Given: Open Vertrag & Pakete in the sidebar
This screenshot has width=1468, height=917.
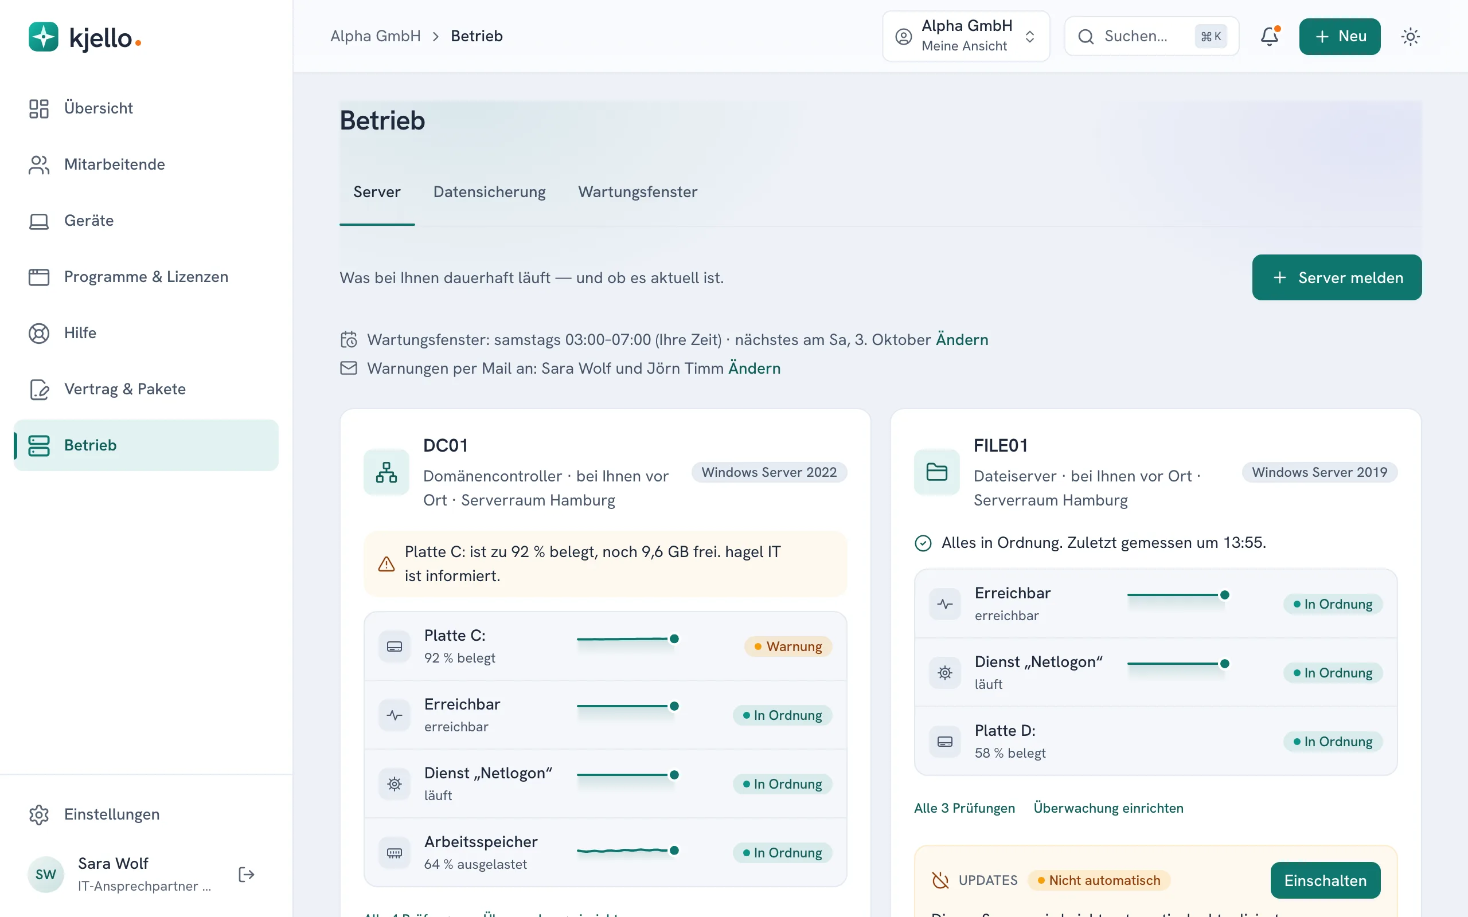Looking at the screenshot, I should tap(146, 389).
